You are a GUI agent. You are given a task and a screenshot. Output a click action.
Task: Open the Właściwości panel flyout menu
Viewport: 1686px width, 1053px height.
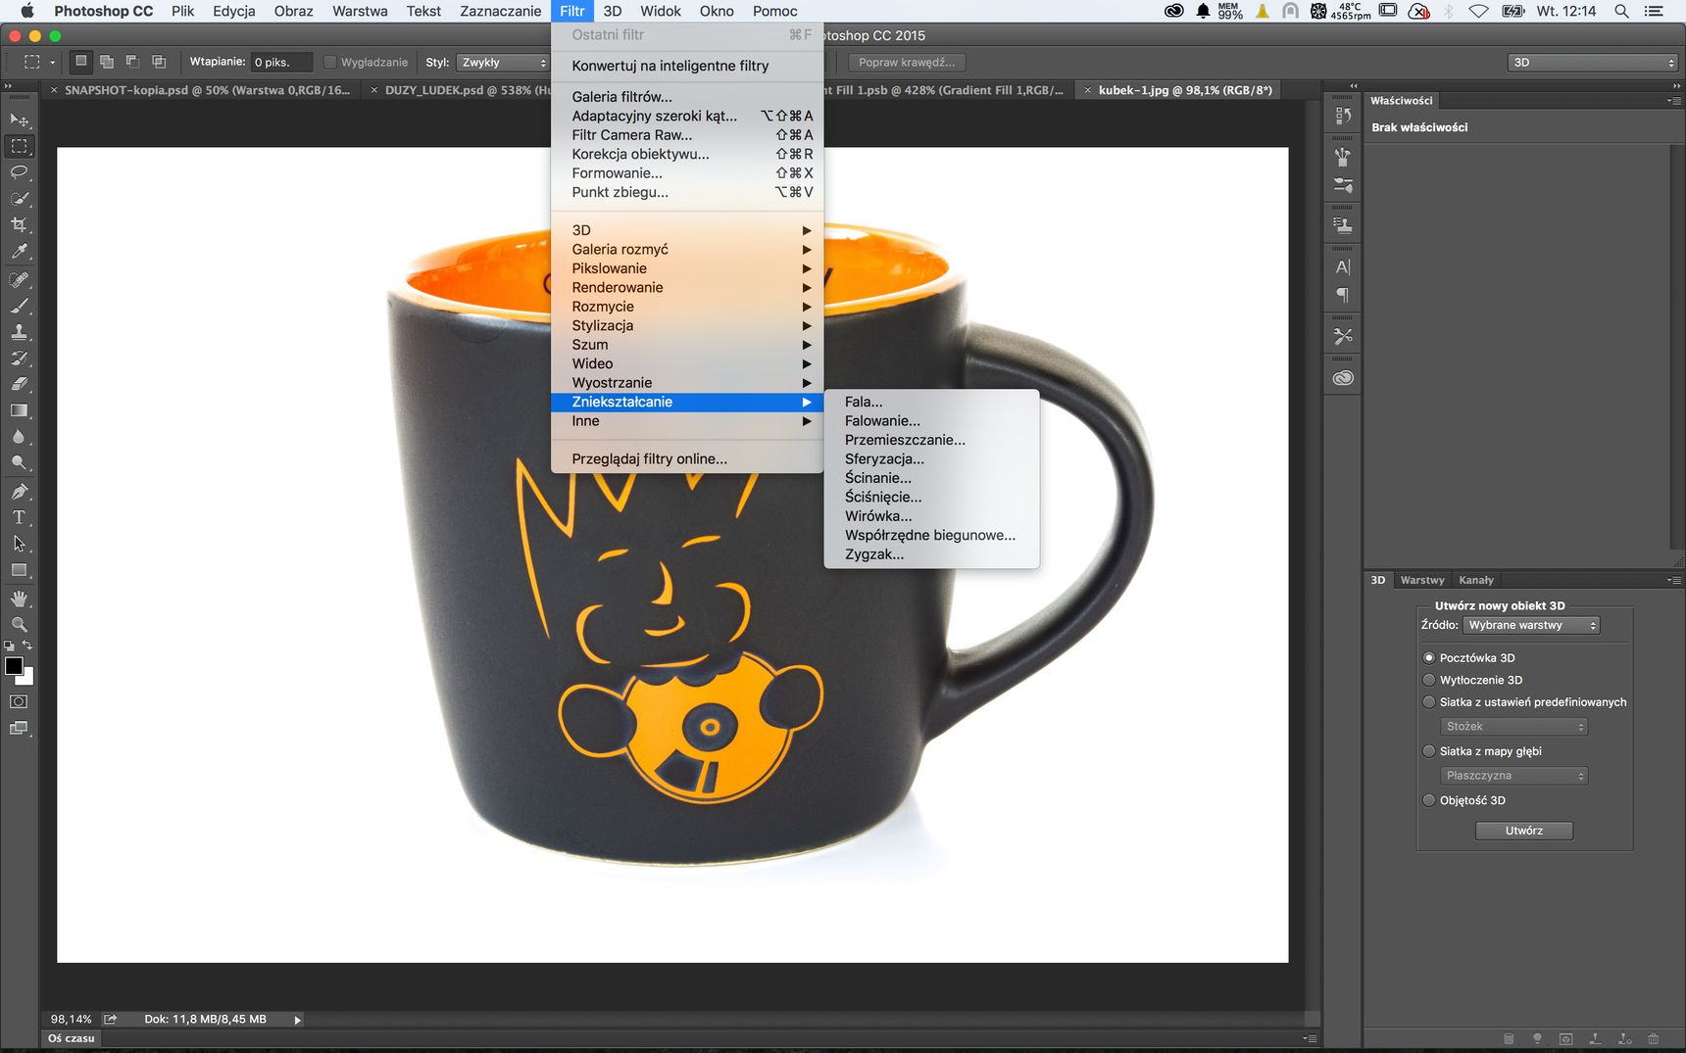[1672, 101]
